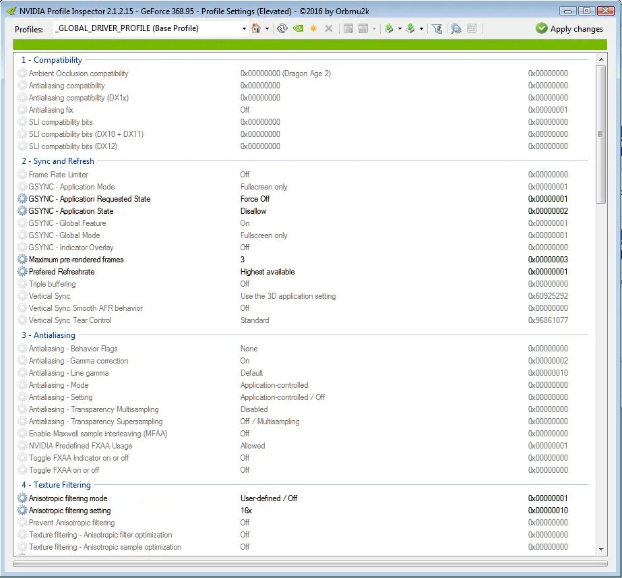Select Vertical Sync Smooth AFR behavior row

coord(303,308)
